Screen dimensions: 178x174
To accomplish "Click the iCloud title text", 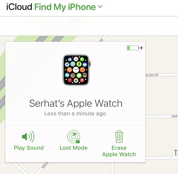I will tap(19, 7).
